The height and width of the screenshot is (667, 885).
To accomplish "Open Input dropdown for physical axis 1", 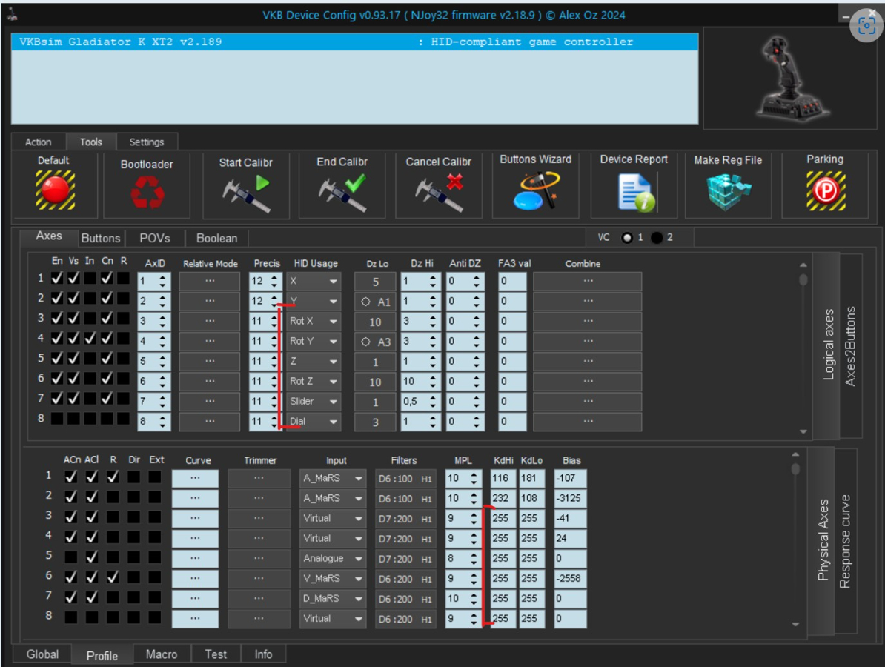I will point(333,479).
